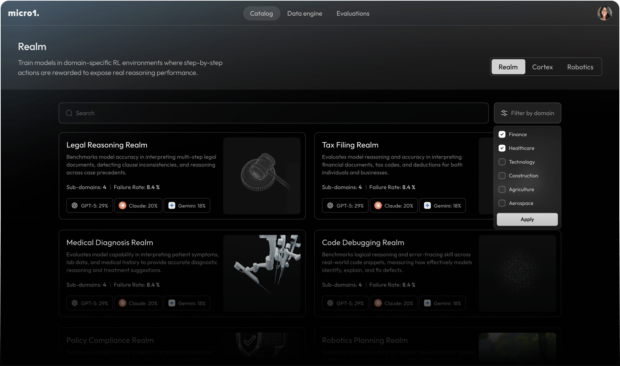
Task: Check the Aerospace domain checkbox
Action: tap(502, 203)
